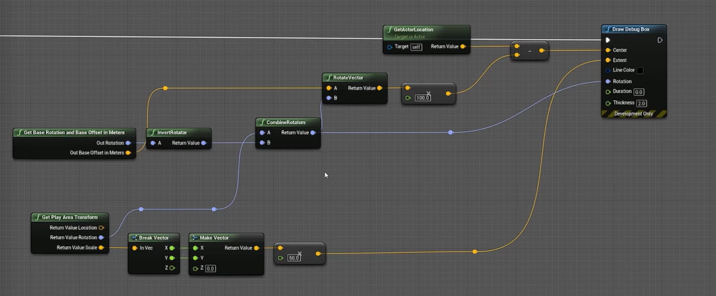Click the Make Vector node icon
The height and width of the screenshot is (296, 716).
tap(195, 237)
